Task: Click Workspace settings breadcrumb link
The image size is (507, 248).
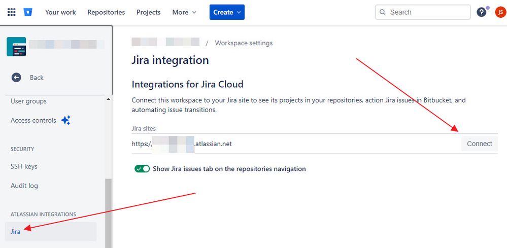Action: 244,43
